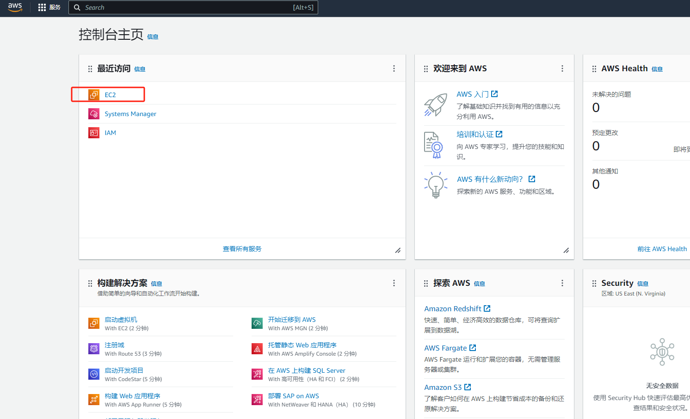Open the IAM link
This screenshot has width=690, height=419.
110,133
